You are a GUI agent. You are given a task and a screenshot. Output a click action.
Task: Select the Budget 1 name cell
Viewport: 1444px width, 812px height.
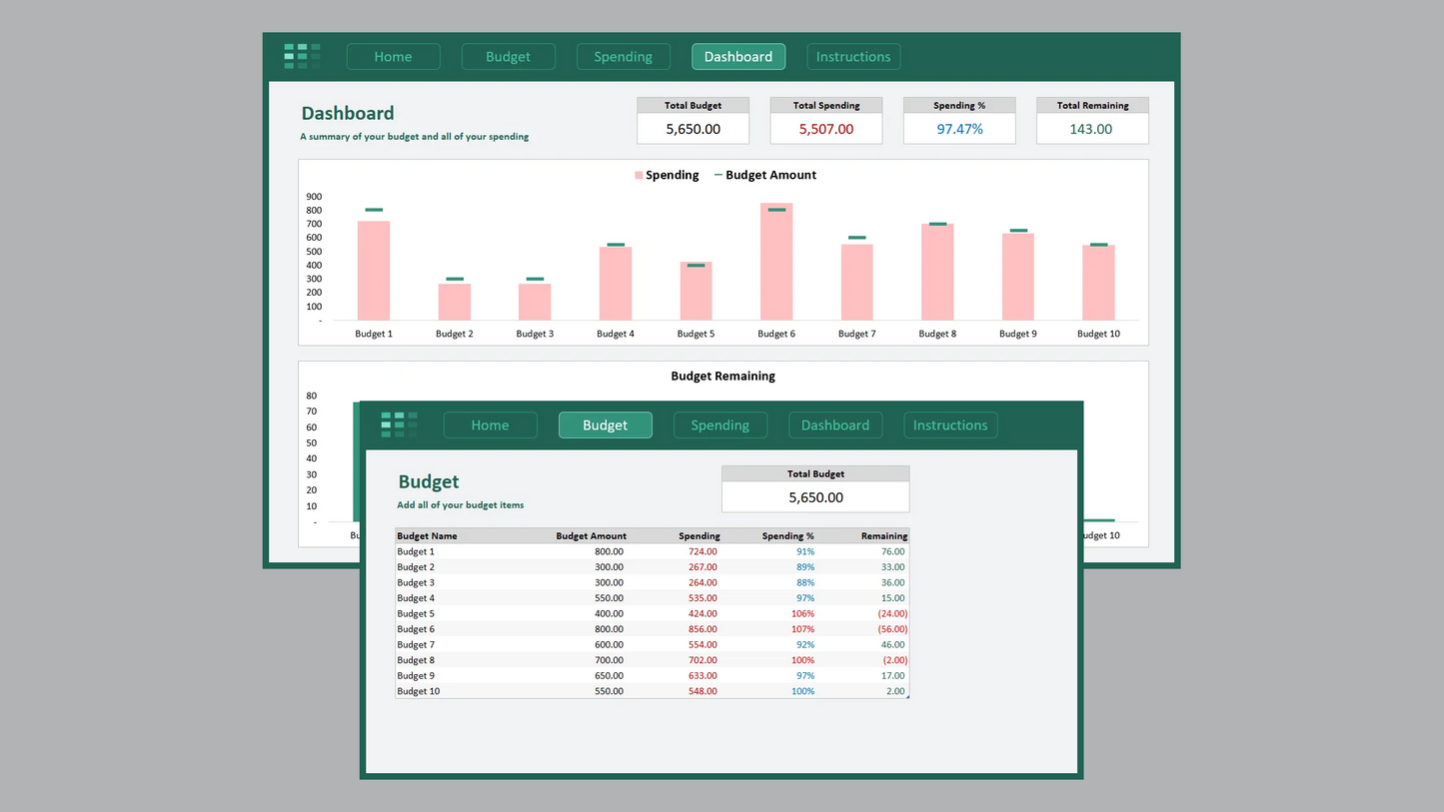[416, 551]
